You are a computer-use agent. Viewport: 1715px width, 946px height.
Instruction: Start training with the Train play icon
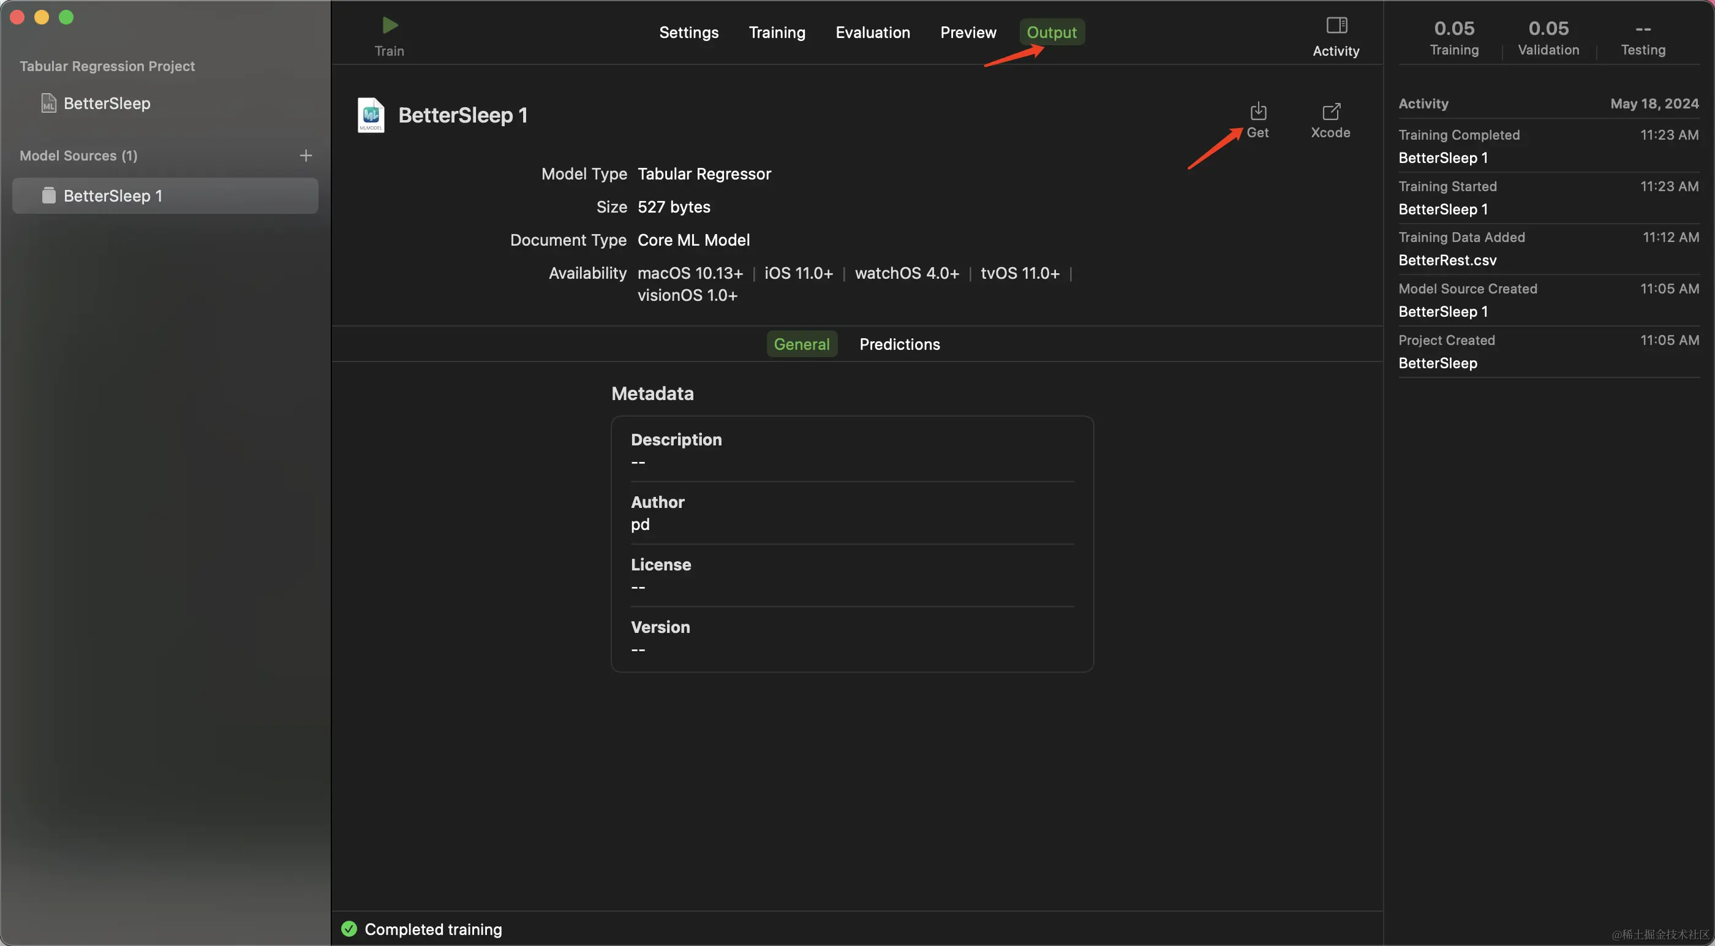(x=390, y=26)
